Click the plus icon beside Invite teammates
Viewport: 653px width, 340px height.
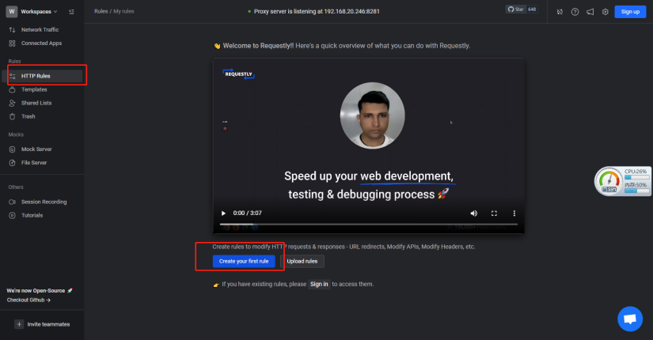click(19, 324)
